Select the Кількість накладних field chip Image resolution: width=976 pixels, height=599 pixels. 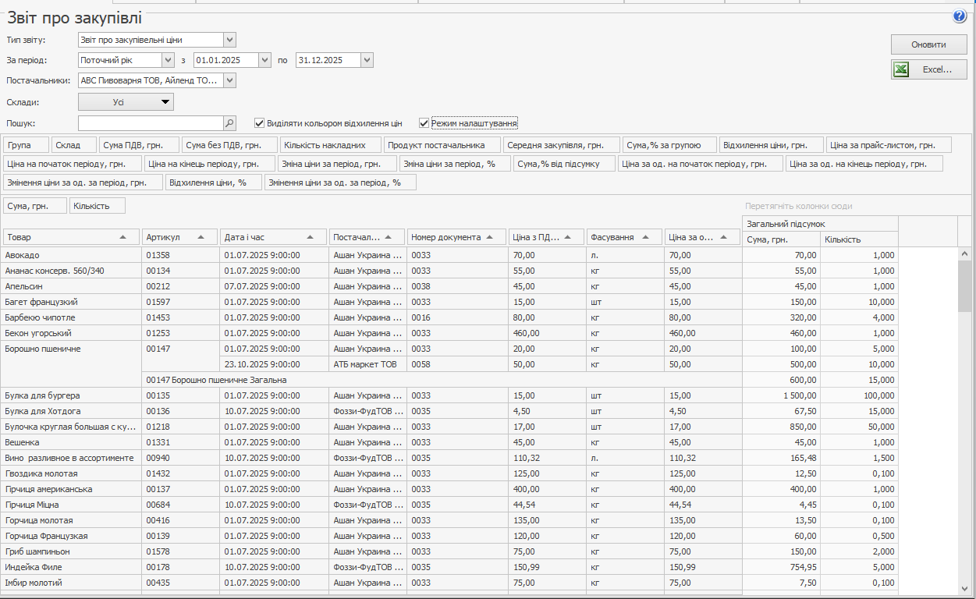pyautogui.click(x=330, y=145)
